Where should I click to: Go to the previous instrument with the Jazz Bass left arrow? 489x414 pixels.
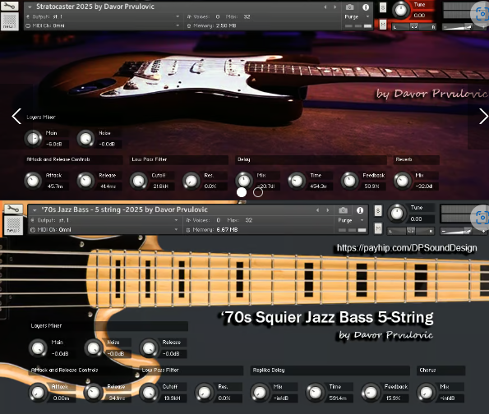point(318,210)
